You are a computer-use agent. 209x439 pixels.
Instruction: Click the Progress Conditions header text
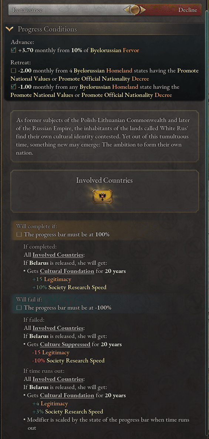pyautogui.click(x=47, y=29)
